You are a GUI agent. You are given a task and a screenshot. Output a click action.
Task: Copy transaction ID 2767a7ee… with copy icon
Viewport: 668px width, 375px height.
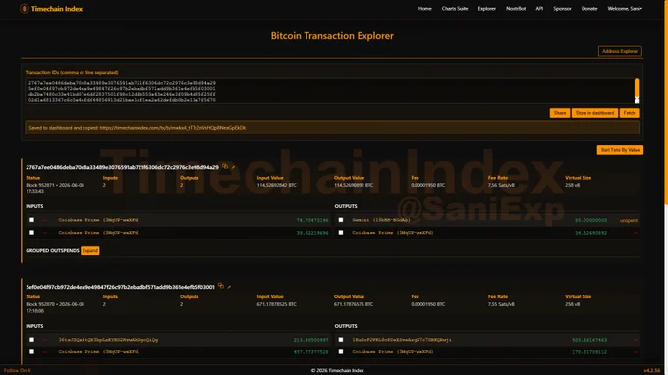click(x=225, y=167)
